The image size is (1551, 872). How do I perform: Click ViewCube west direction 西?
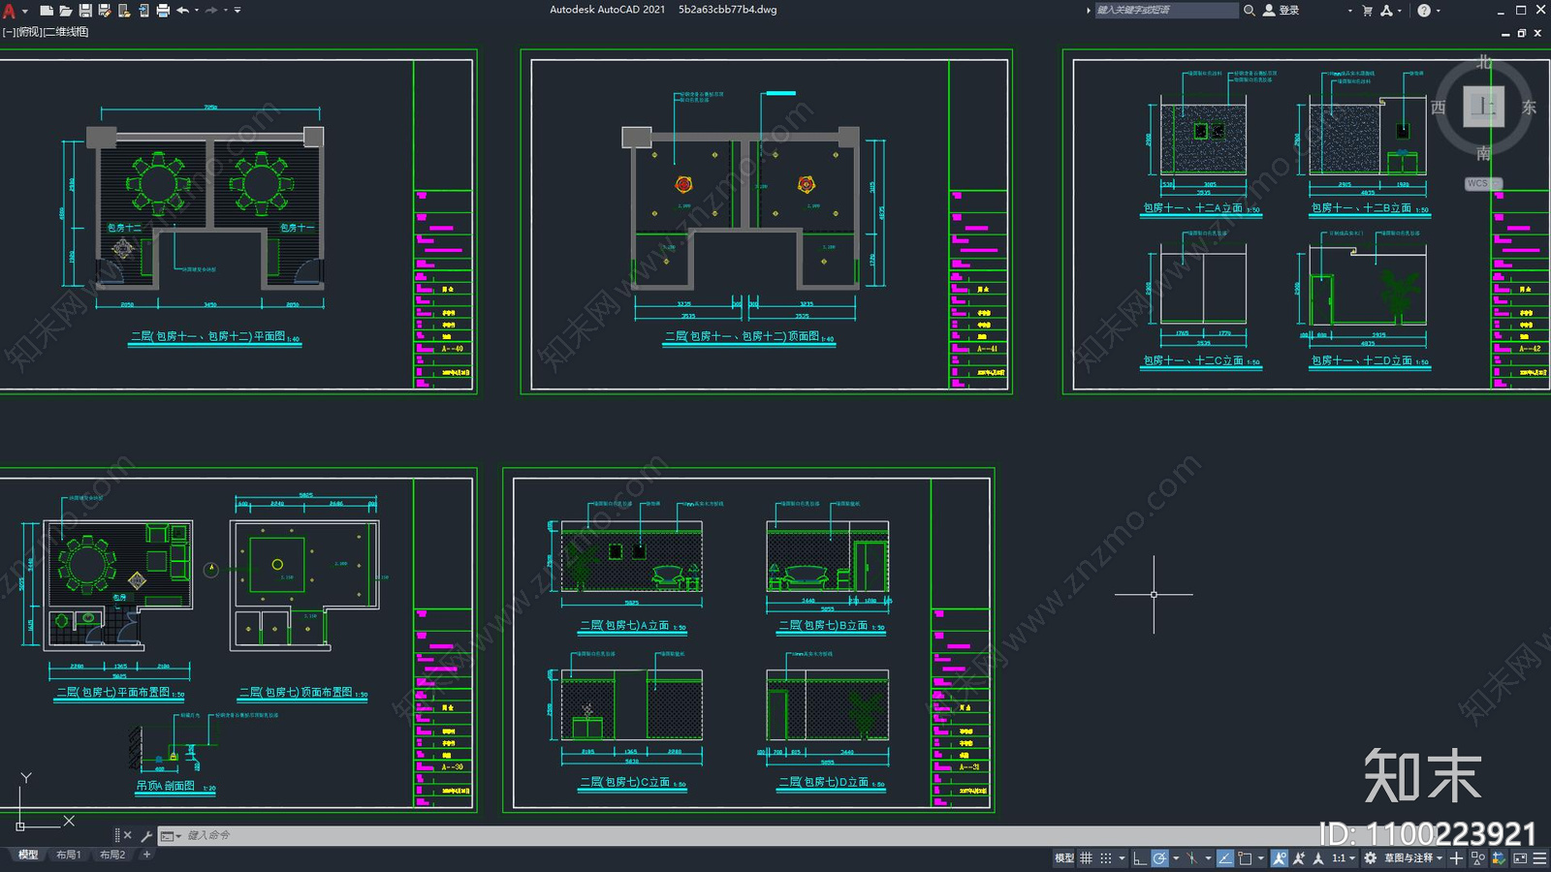pyautogui.click(x=1439, y=108)
